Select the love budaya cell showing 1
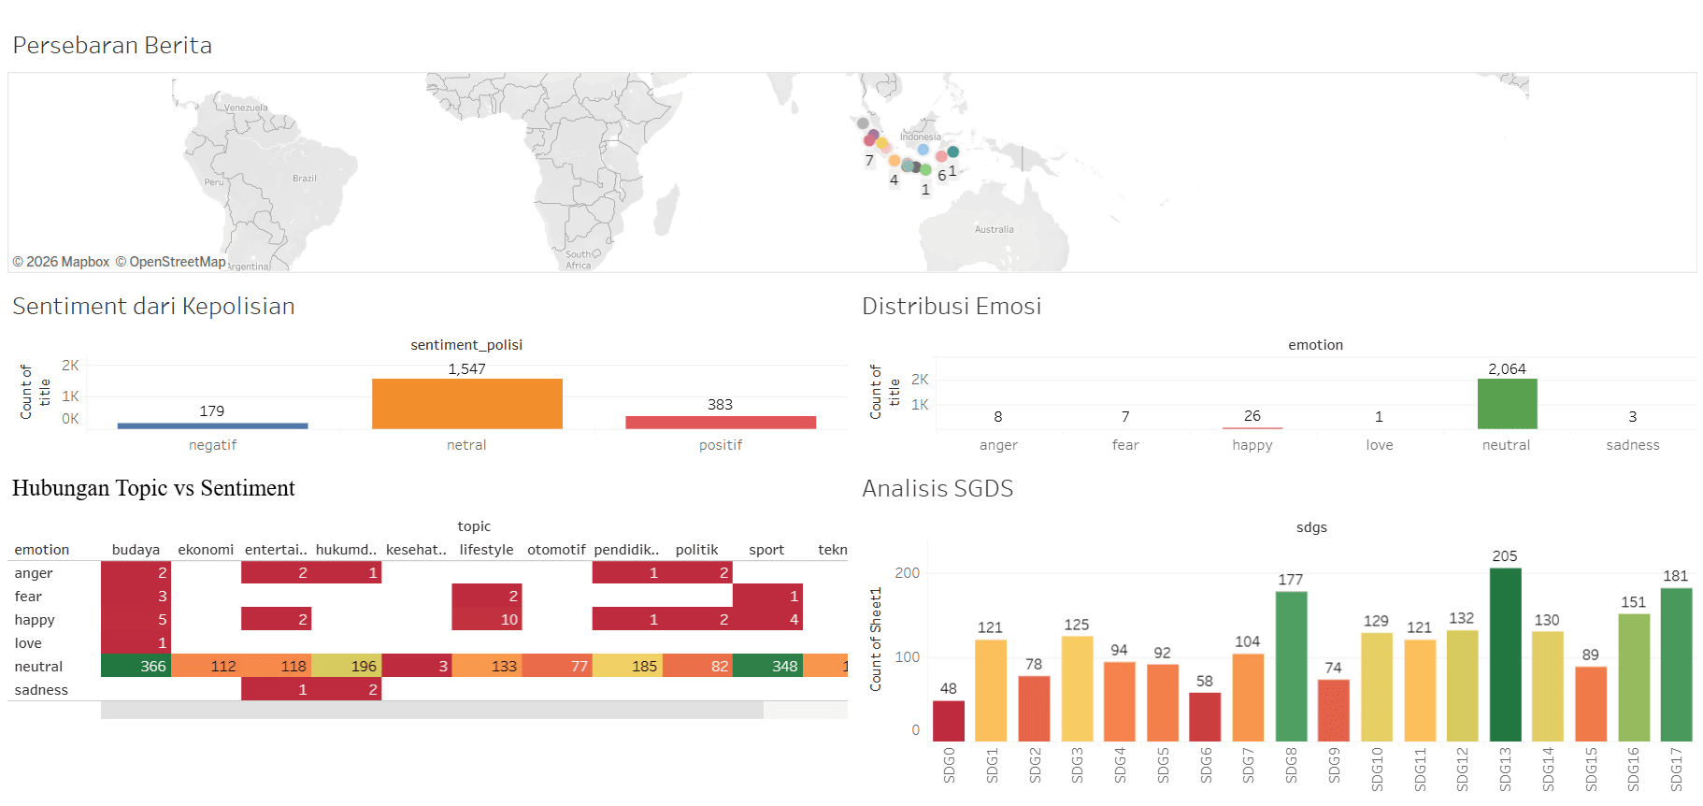 tap(136, 642)
